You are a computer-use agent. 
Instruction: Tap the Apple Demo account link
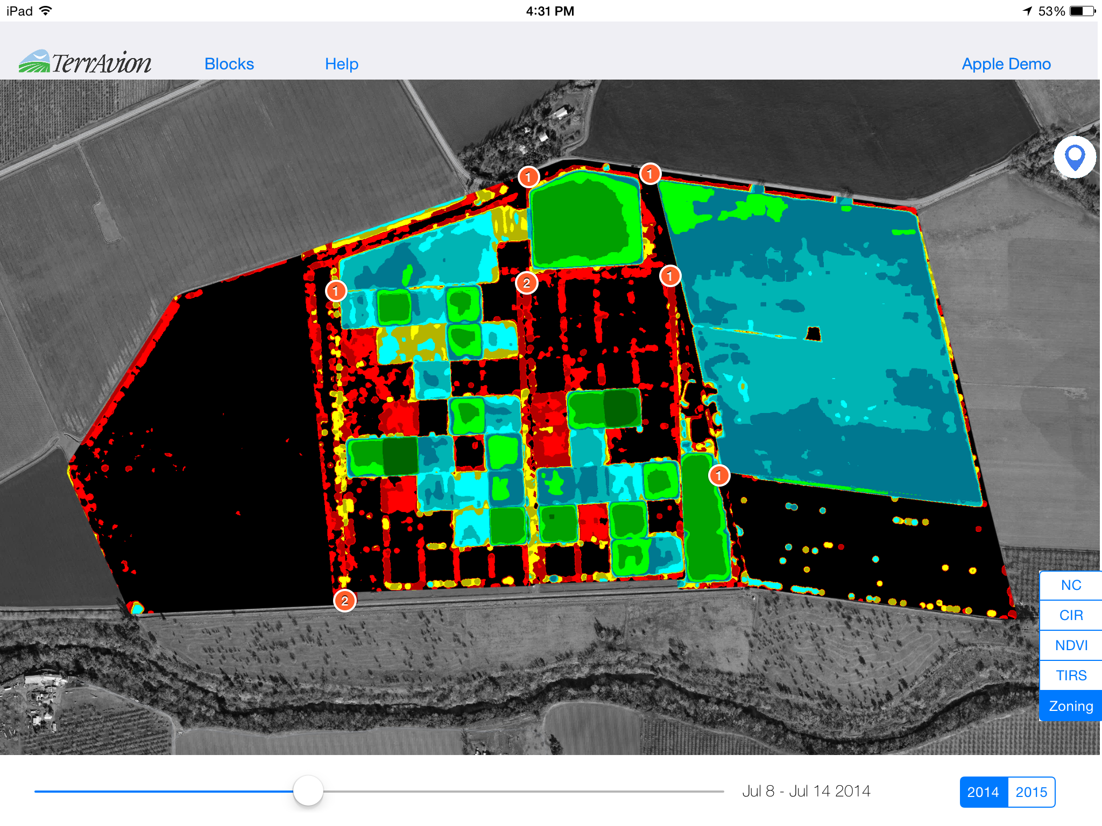1006,64
